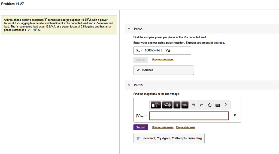Click the subscript/superscript arrows tool
Viewport: 279px width, 154px height.
(177, 105)
